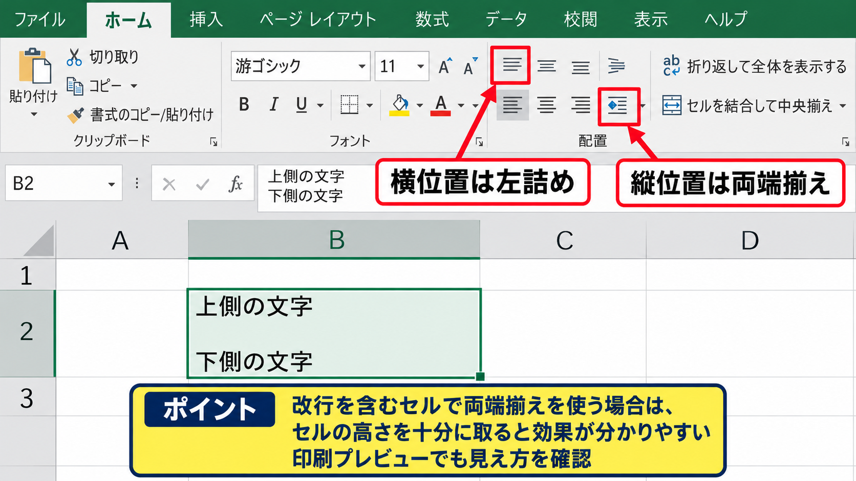Open the underline style dropdown arrow
The image size is (856, 481).
coord(320,106)
